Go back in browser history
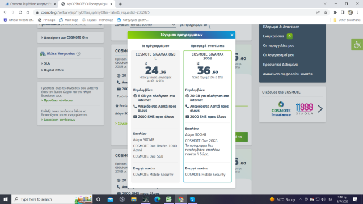 (x=5, y=12)
